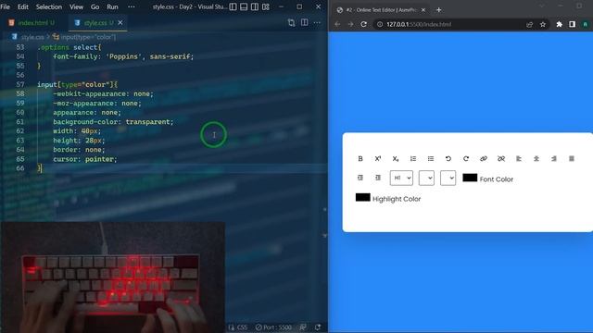Toggle the primary side bar layout icon
The height and width of the screenshot is (333, 593).
(233, 6)
